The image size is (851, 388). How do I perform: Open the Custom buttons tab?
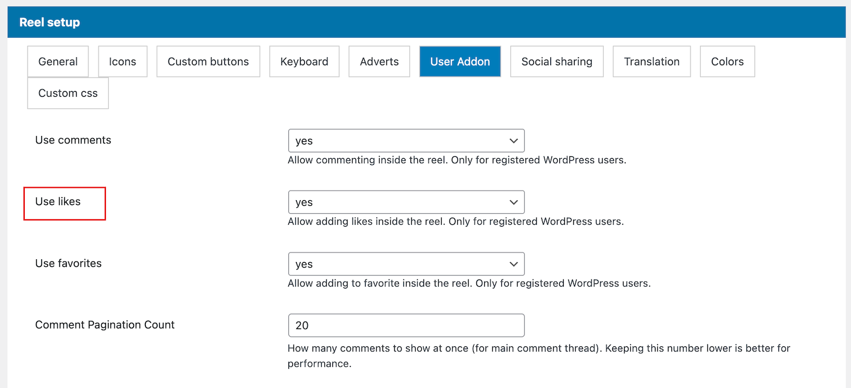pyautogui.click(x=208, y=62)
